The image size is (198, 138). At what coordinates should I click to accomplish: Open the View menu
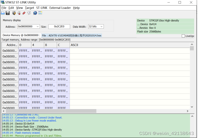point(19,8)
